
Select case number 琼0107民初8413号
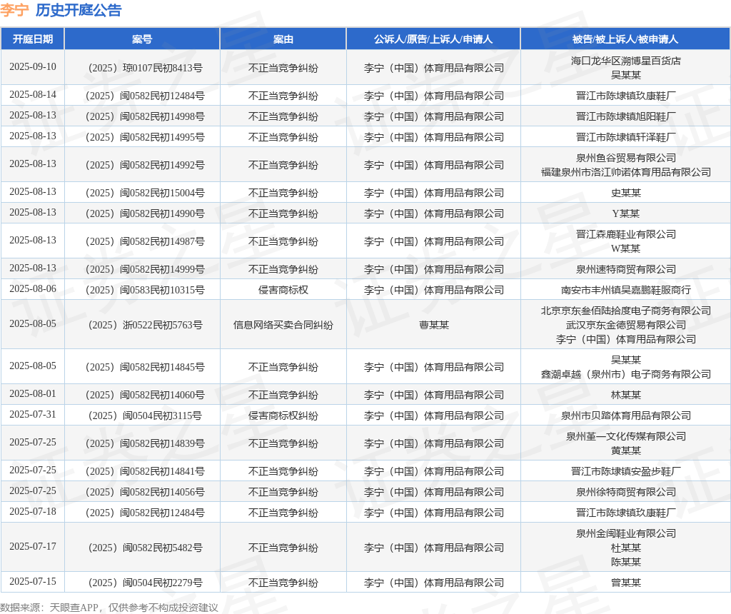145,68
